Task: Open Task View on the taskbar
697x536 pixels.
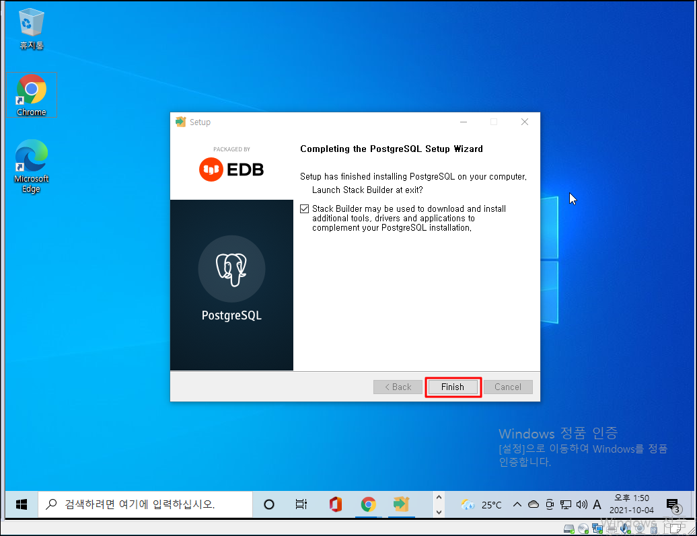Action: [301, 504]
